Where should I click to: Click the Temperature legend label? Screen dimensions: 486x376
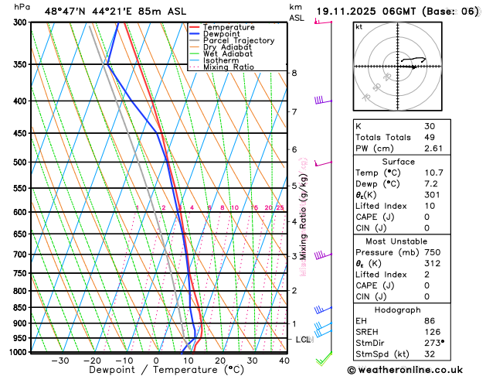(229, 27)
